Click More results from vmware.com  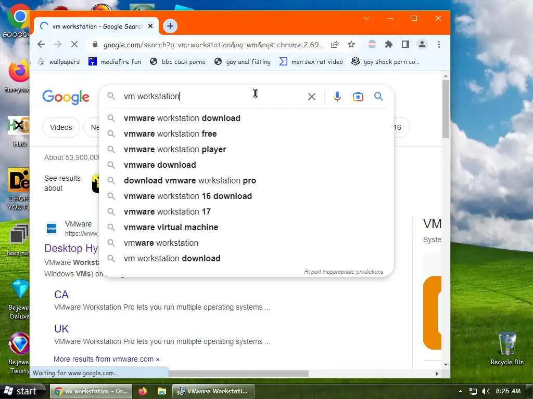pos(106,359)
